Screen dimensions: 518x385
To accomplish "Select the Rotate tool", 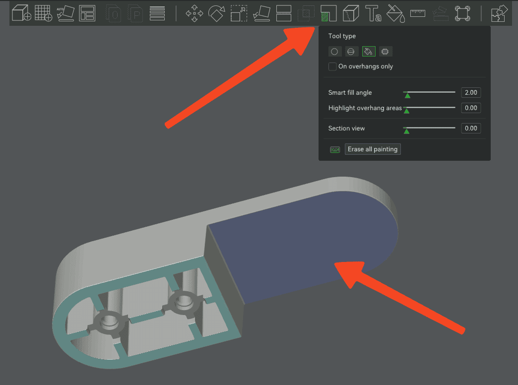I will point(216,13).
